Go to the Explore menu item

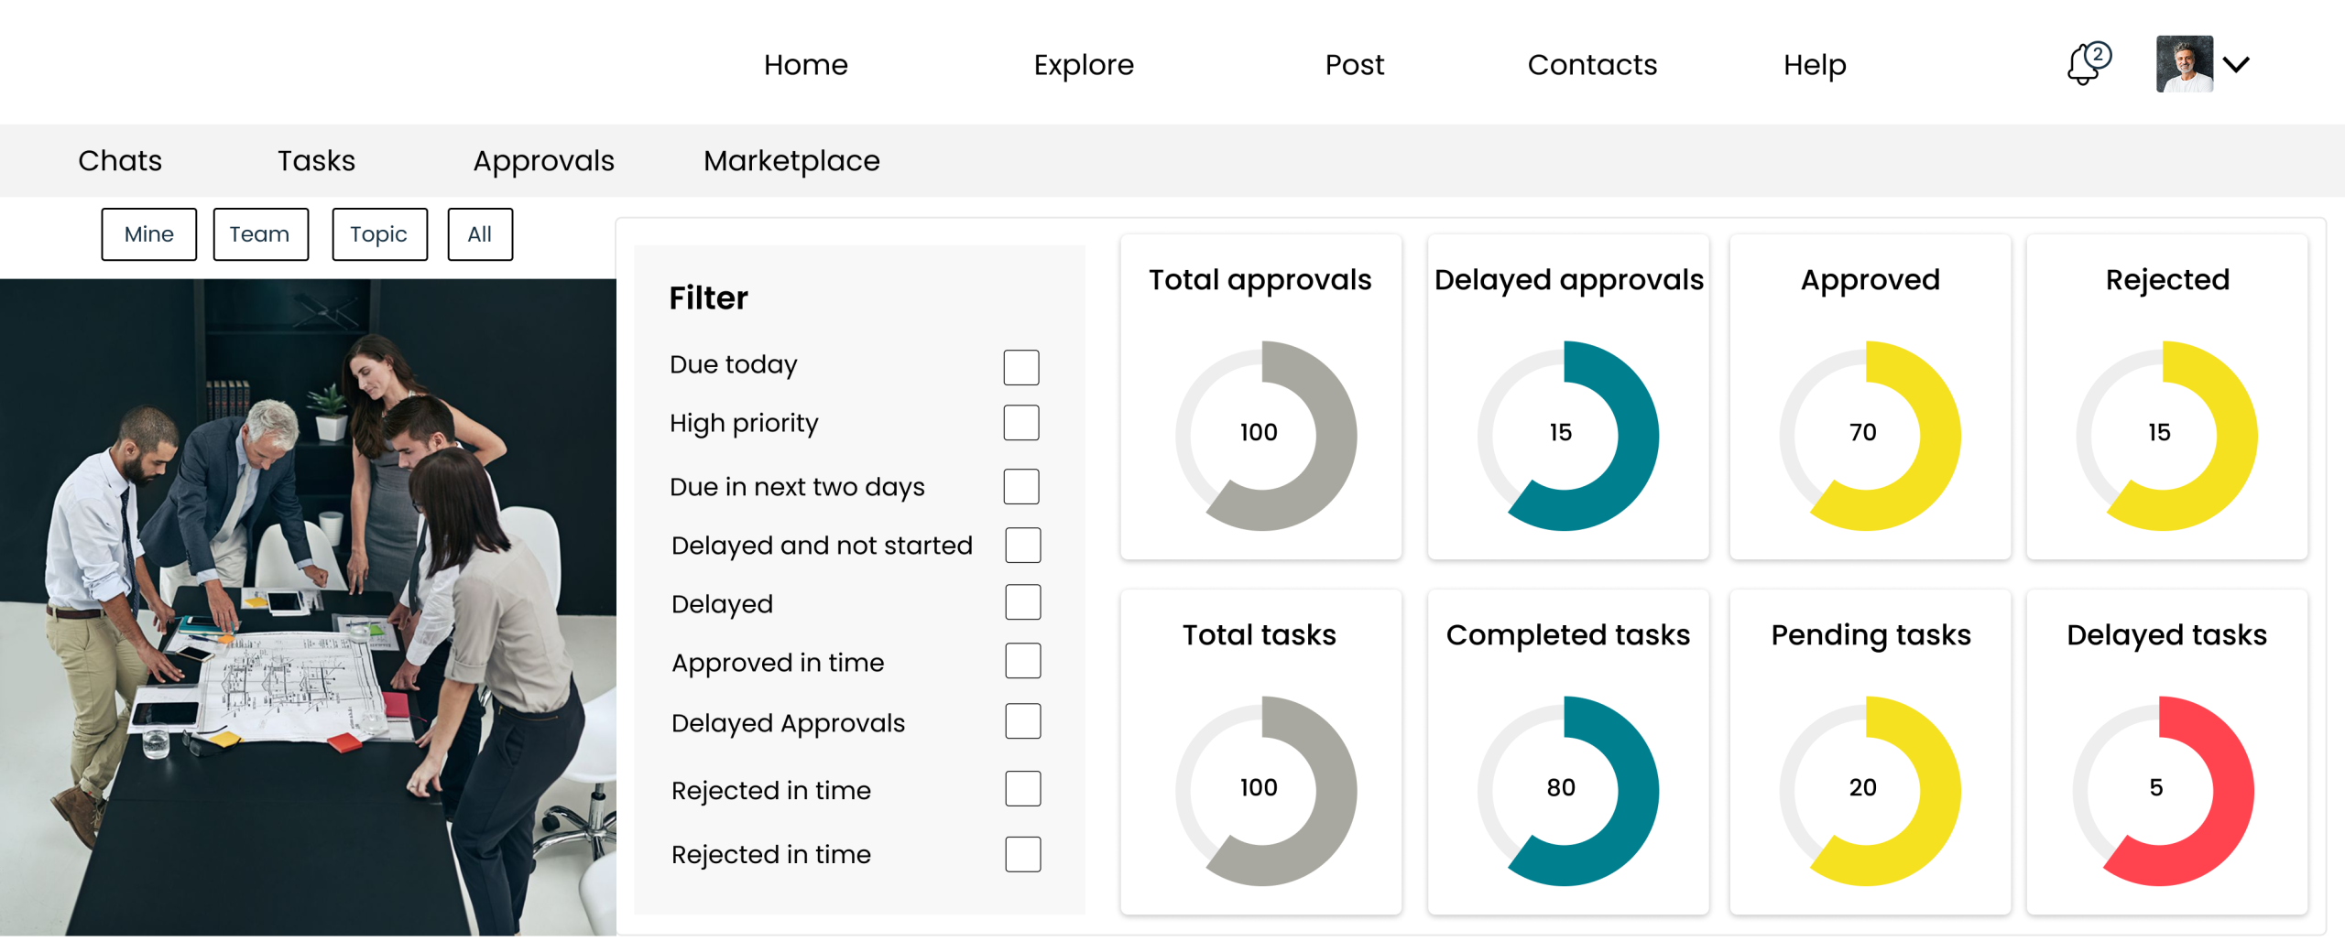[x=1084, y=65]
